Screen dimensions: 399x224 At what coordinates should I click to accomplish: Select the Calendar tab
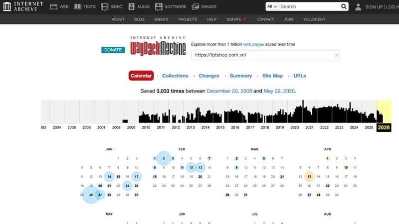click(141, 76)
